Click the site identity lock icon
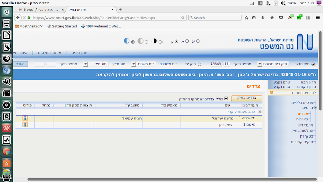The width and height of the screenshot is (323, 182). pos(29,18)
